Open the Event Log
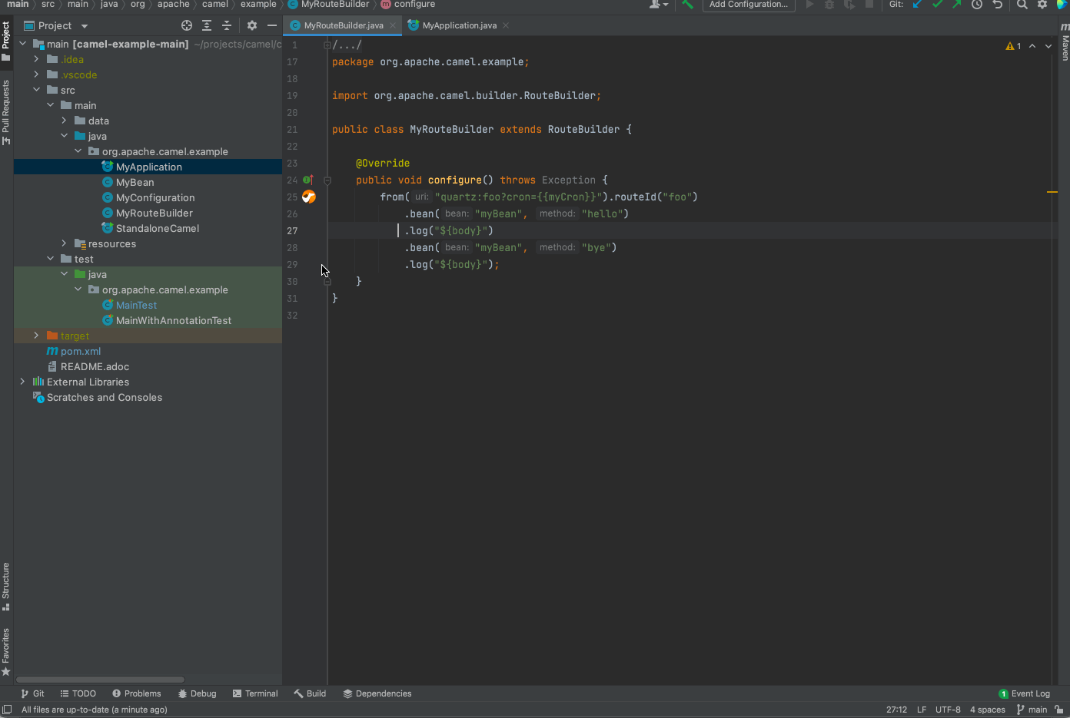 point(1024,693)
